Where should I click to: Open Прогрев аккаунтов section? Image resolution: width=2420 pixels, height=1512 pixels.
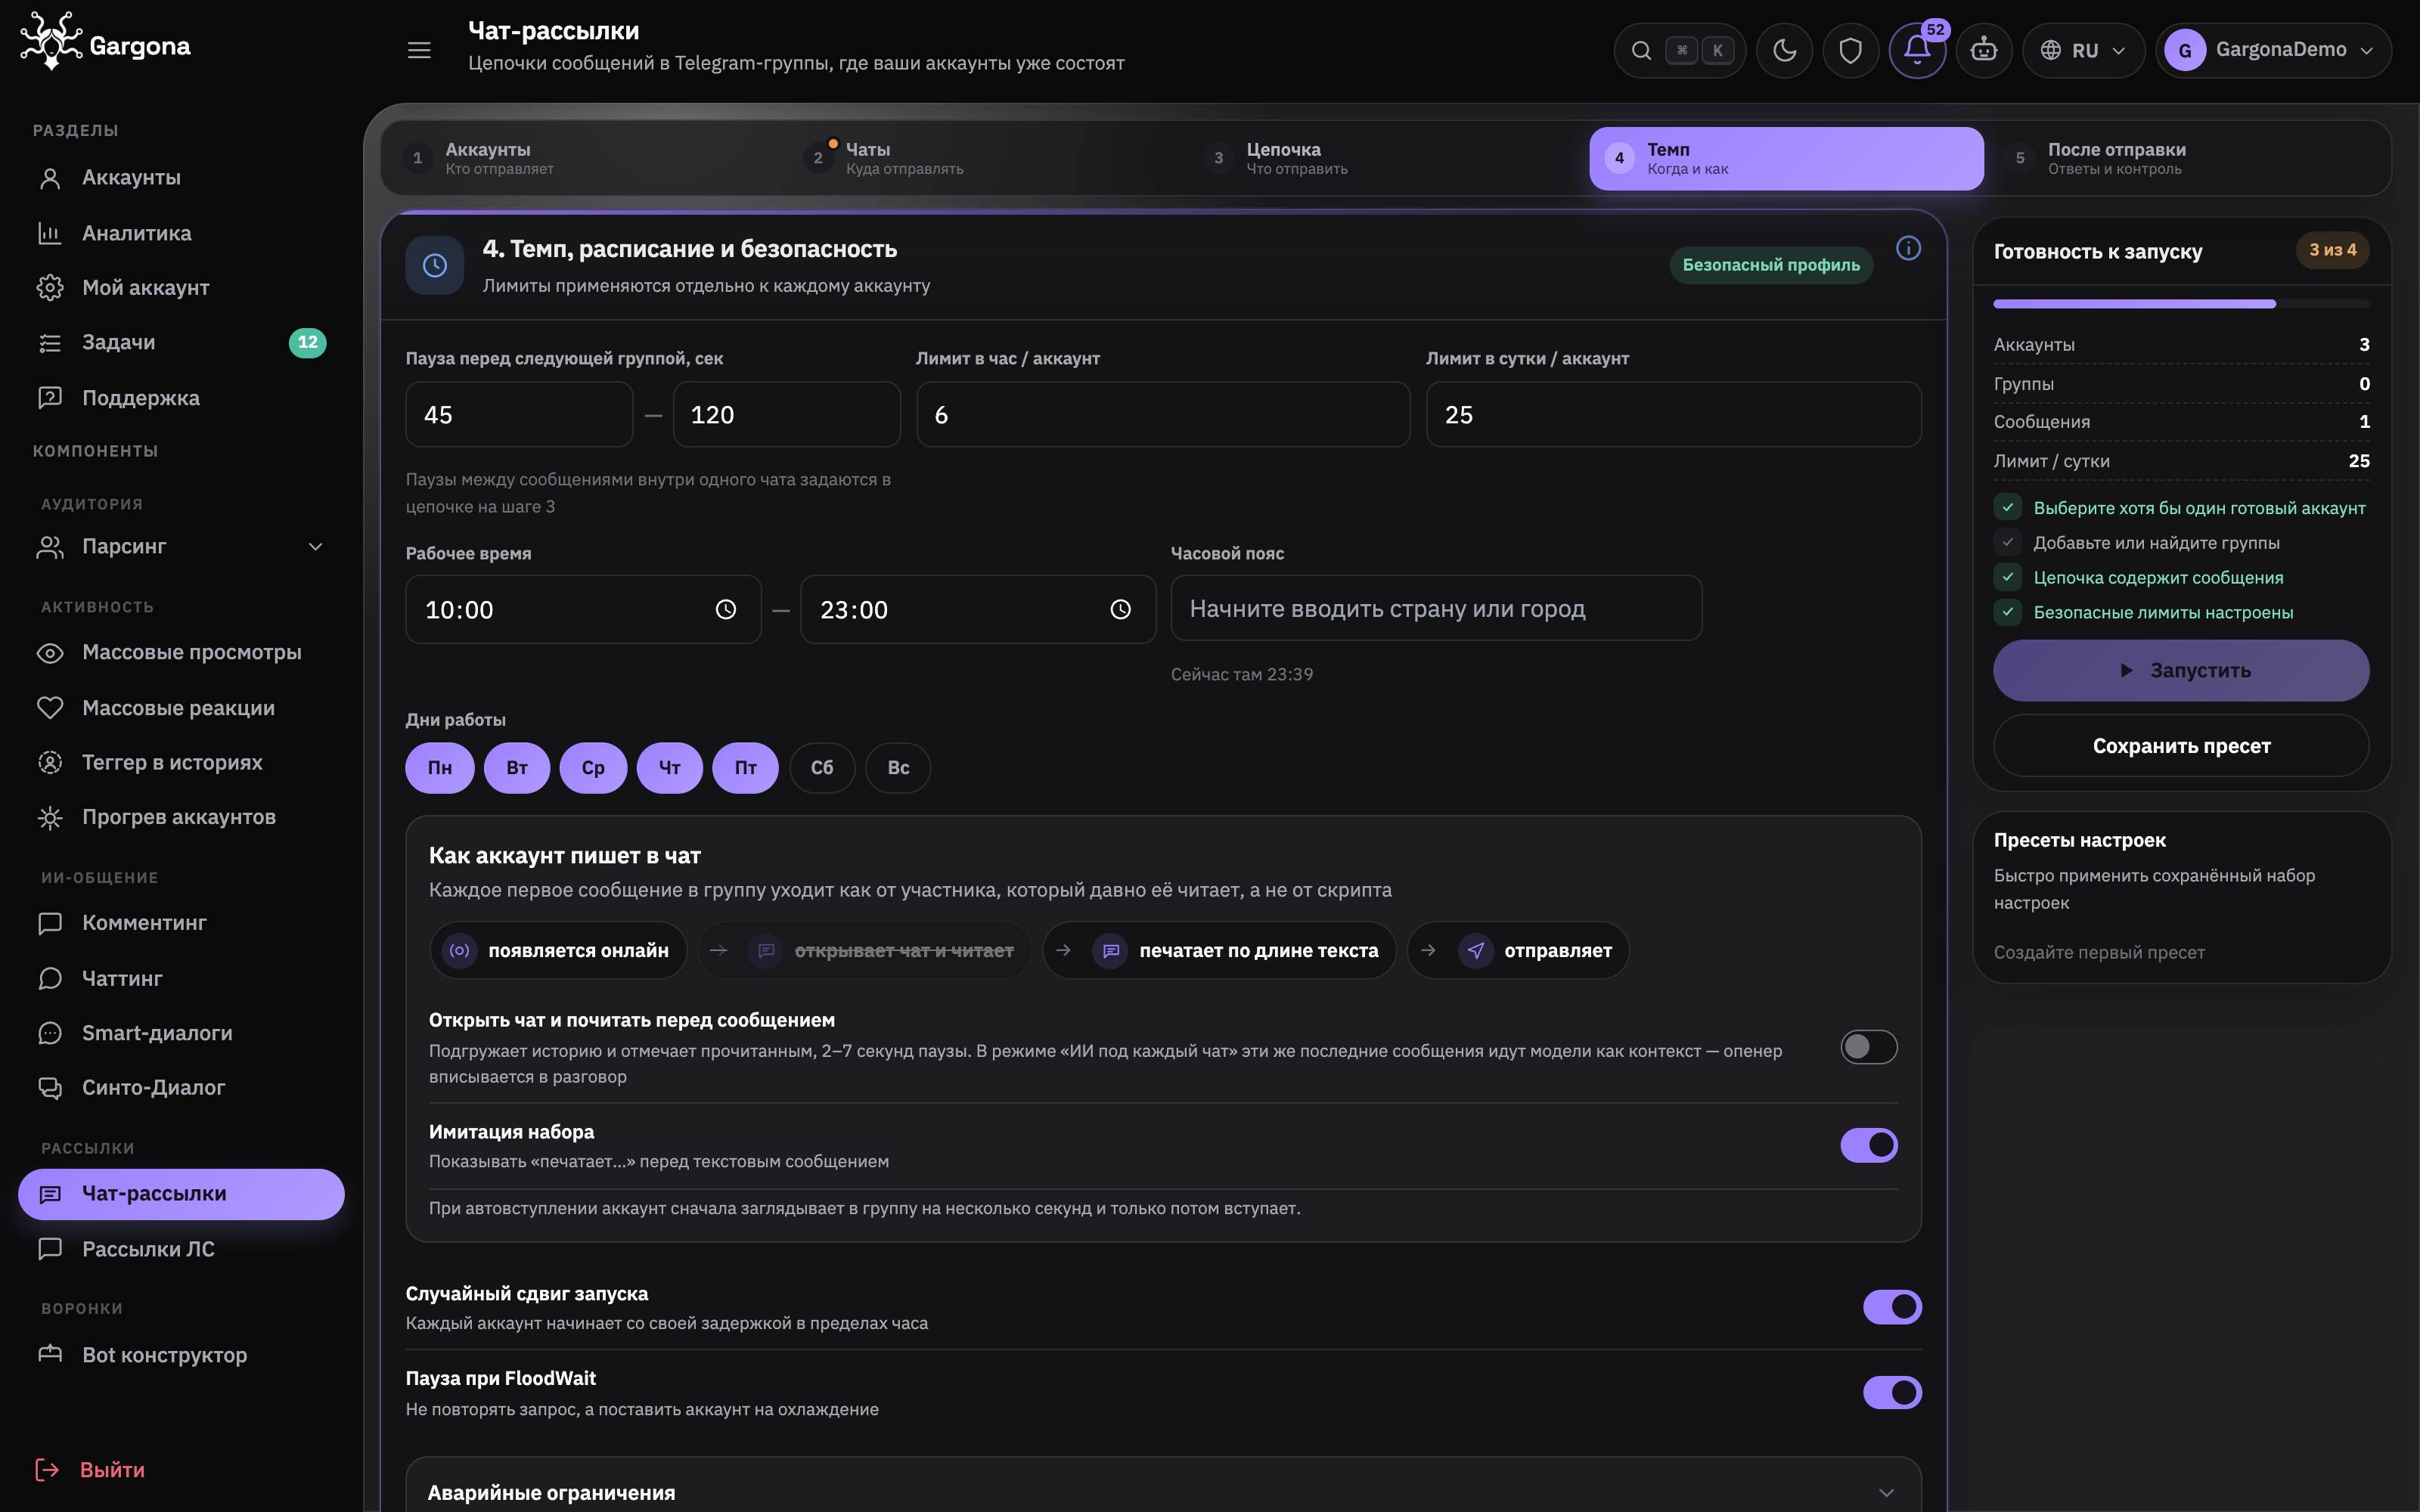point(181,817)
